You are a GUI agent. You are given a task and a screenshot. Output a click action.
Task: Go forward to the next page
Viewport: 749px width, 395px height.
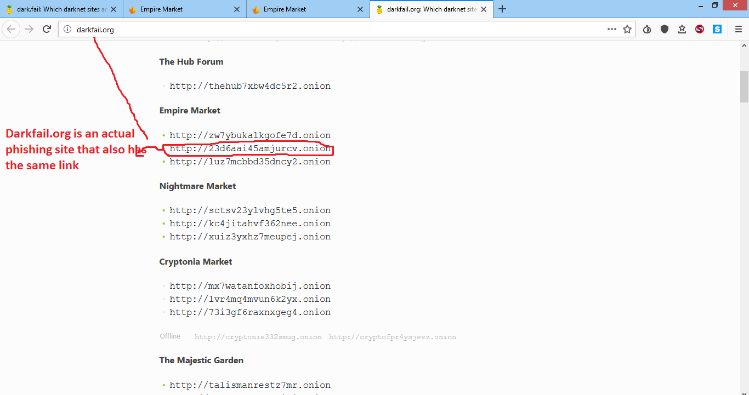[29, 29]
